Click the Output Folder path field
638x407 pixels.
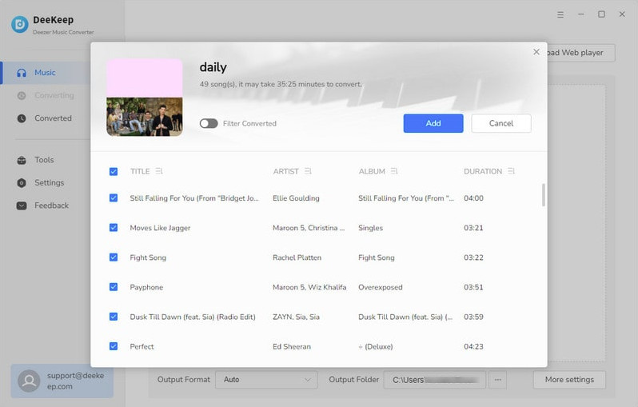click(435, 380)
